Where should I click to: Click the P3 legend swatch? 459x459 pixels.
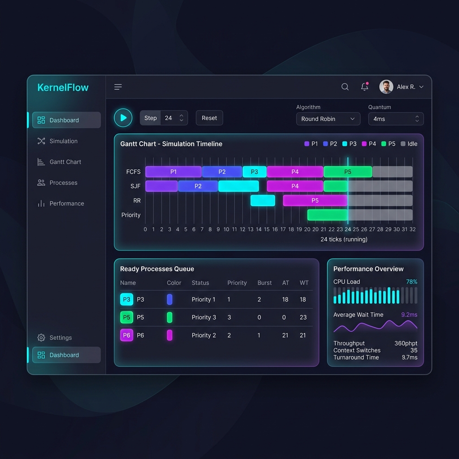345,144
